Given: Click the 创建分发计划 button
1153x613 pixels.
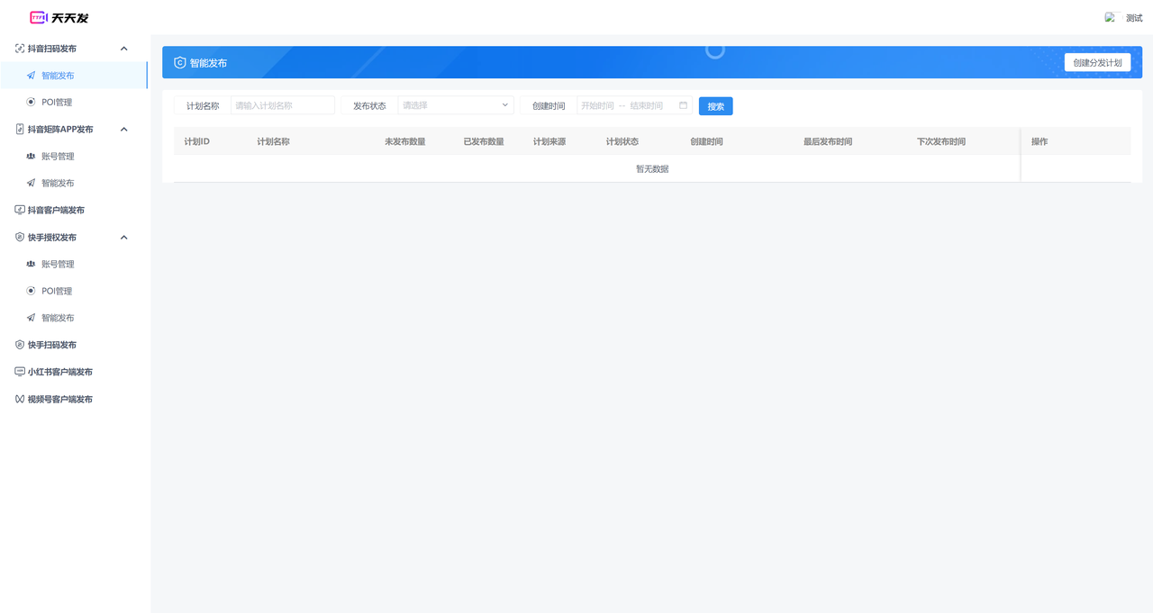Looking at the screenshot, I should point(1097,62).
